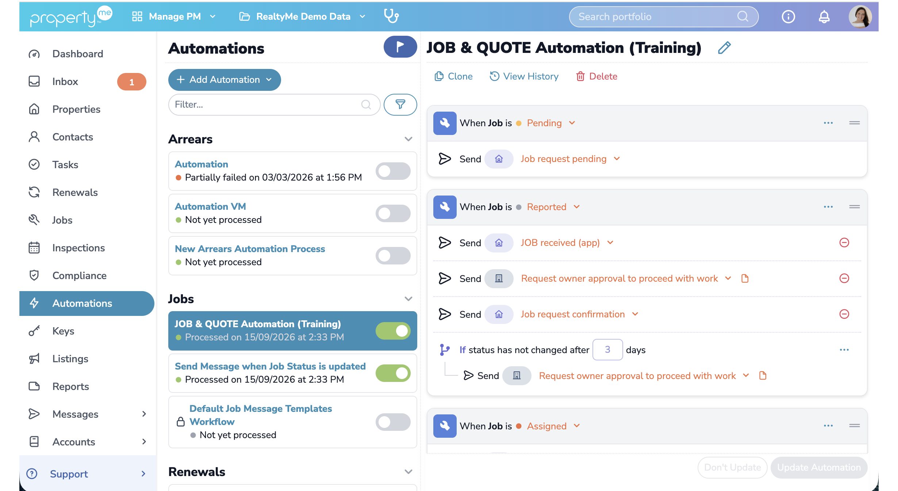Remove the JOB received (app) send action
898x491 pixels.
(844, 243)
